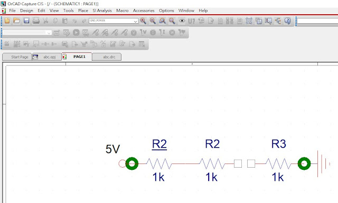The width and height of the screenshot is (338, 203).
Task: Click the Paste clipboard icon
Action: click(x=64, y=21)
